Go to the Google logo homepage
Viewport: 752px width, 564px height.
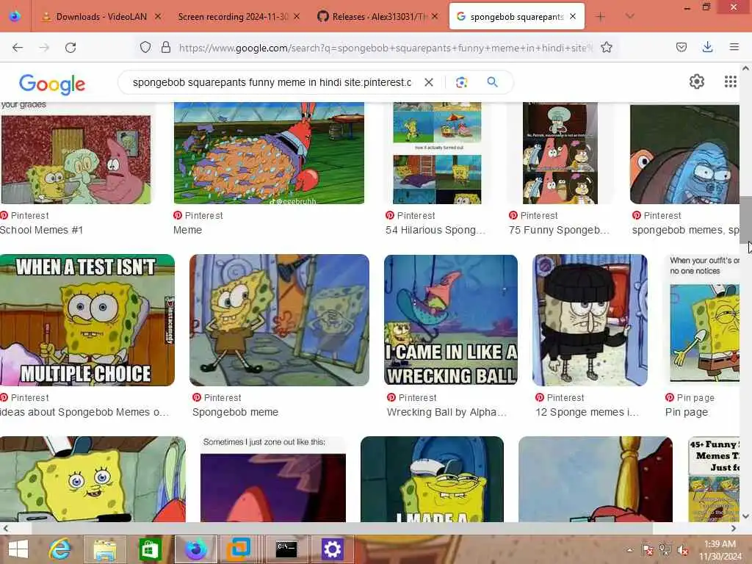coord(52,84)
